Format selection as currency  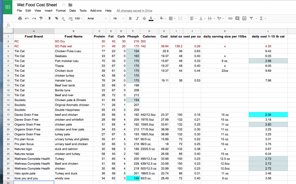point(50,18)
